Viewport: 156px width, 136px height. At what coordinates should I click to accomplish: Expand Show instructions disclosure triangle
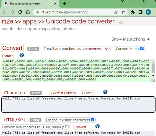pyautogui.click(x=148, y=39)
